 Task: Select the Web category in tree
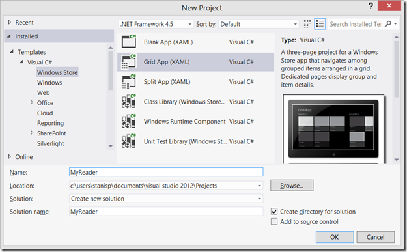coord(44,92)
